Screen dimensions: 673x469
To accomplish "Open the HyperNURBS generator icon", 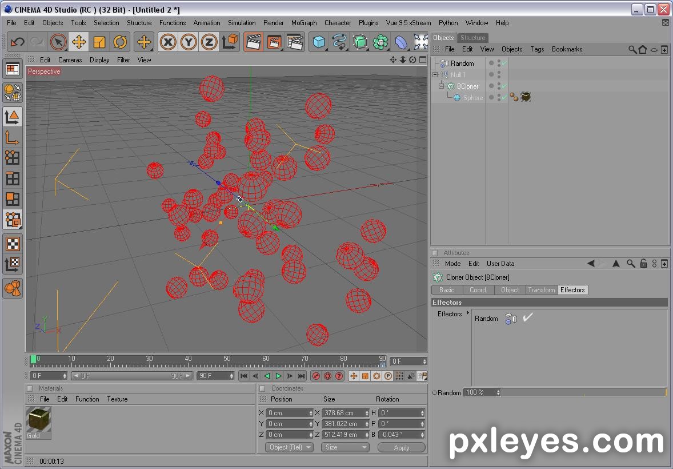I will (x=360, y=42).
